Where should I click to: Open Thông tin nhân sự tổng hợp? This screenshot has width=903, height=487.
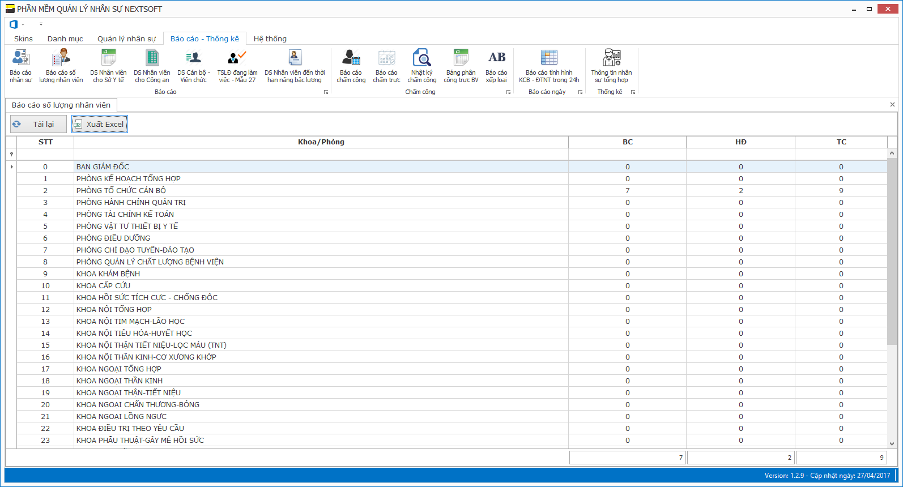click(x=611, y=66)
